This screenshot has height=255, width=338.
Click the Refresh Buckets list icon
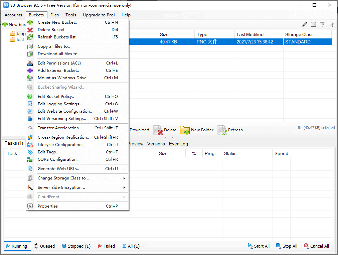[x=30, y=37]
